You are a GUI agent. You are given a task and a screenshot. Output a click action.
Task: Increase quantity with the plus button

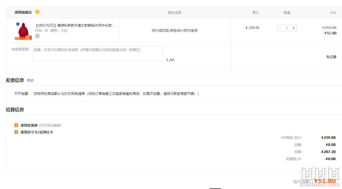(x=294, y=28)
